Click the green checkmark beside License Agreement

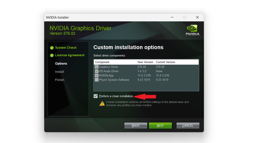(52, 55)
